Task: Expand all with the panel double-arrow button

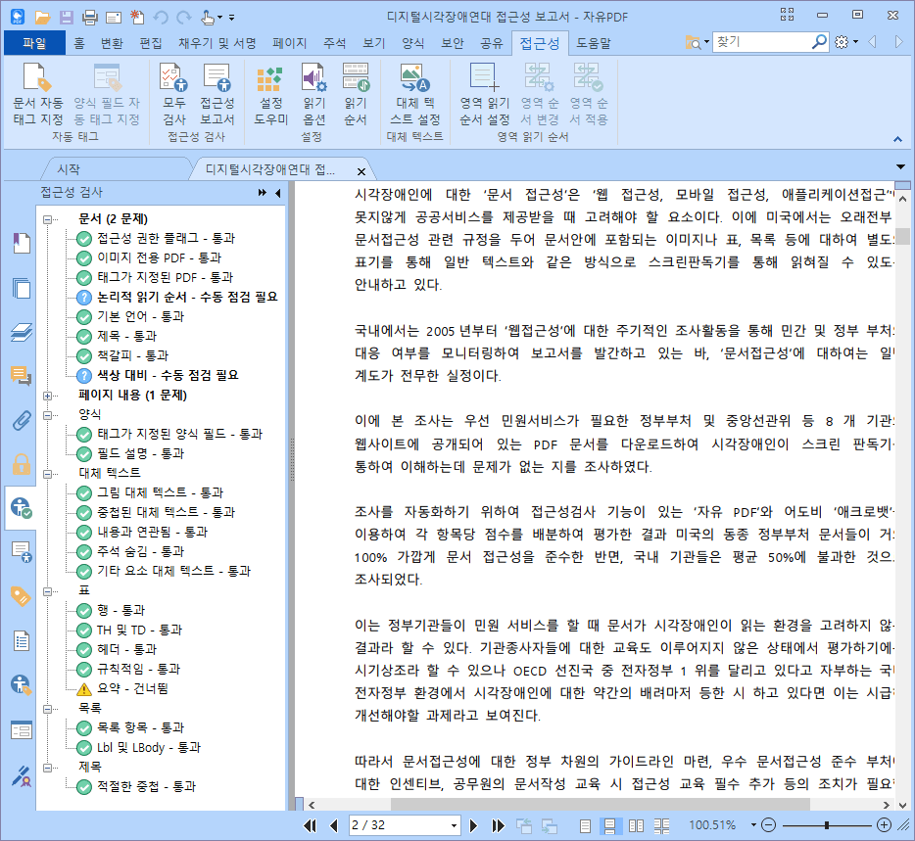Action: click(x=262, y=193)
